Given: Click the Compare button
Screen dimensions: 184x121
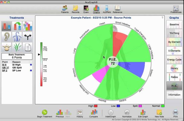Looking at the screenshot, I should [94, 114].
